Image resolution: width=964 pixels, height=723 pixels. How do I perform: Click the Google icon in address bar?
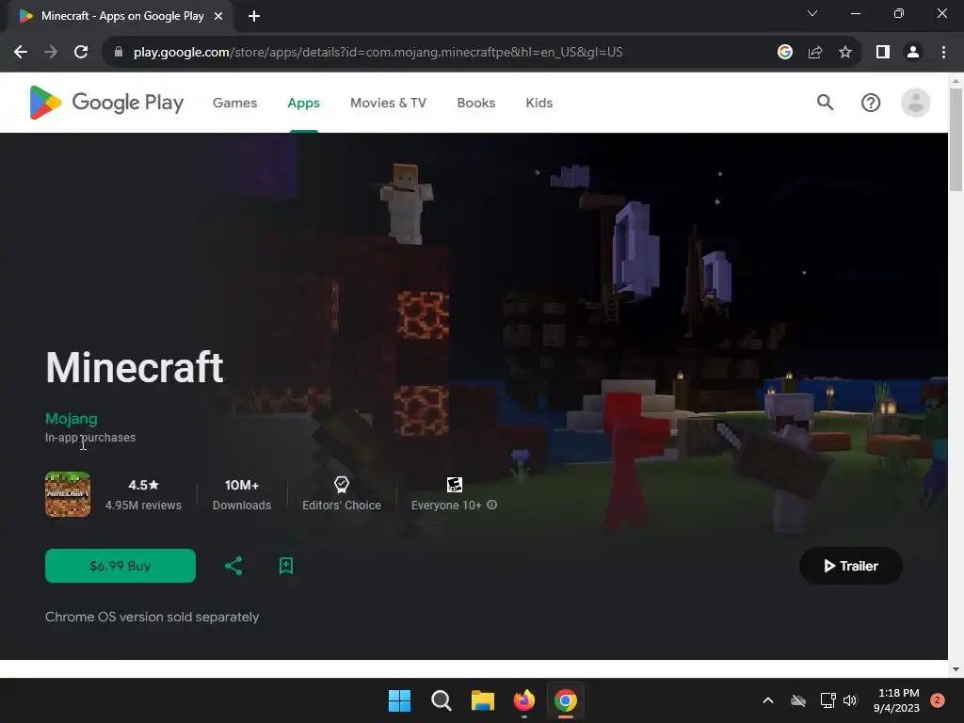tap(784, 52)
